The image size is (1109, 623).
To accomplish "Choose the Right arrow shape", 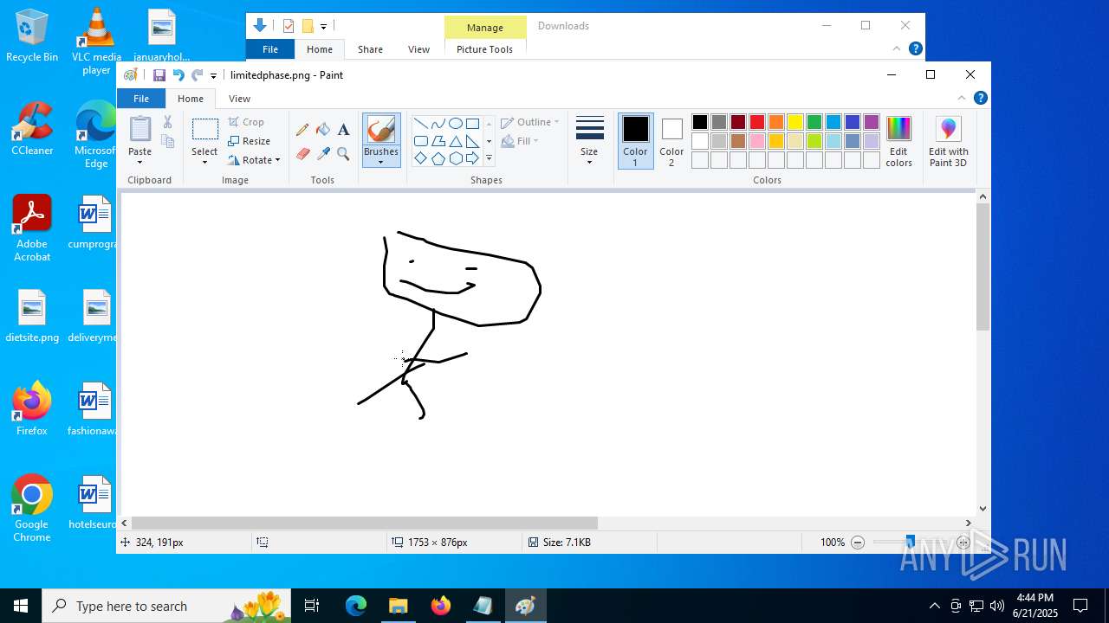I will tap(472, 158).
